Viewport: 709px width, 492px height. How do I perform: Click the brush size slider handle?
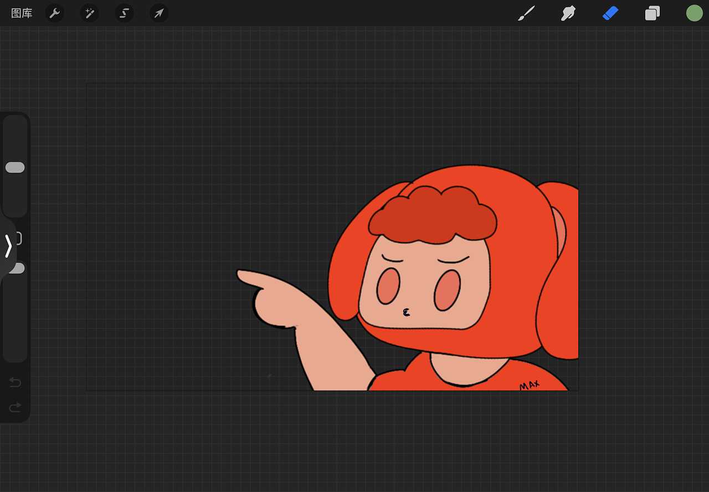click(15, 168)
